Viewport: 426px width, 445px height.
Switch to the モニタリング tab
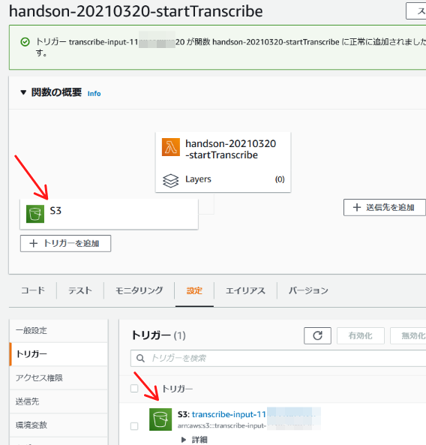[139, 290]
